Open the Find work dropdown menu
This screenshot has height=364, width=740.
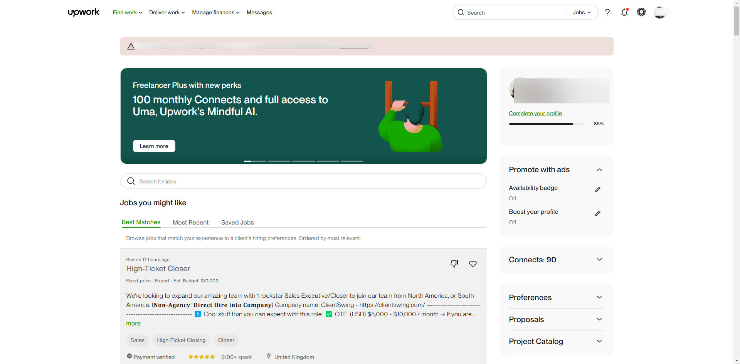point(127,12)
